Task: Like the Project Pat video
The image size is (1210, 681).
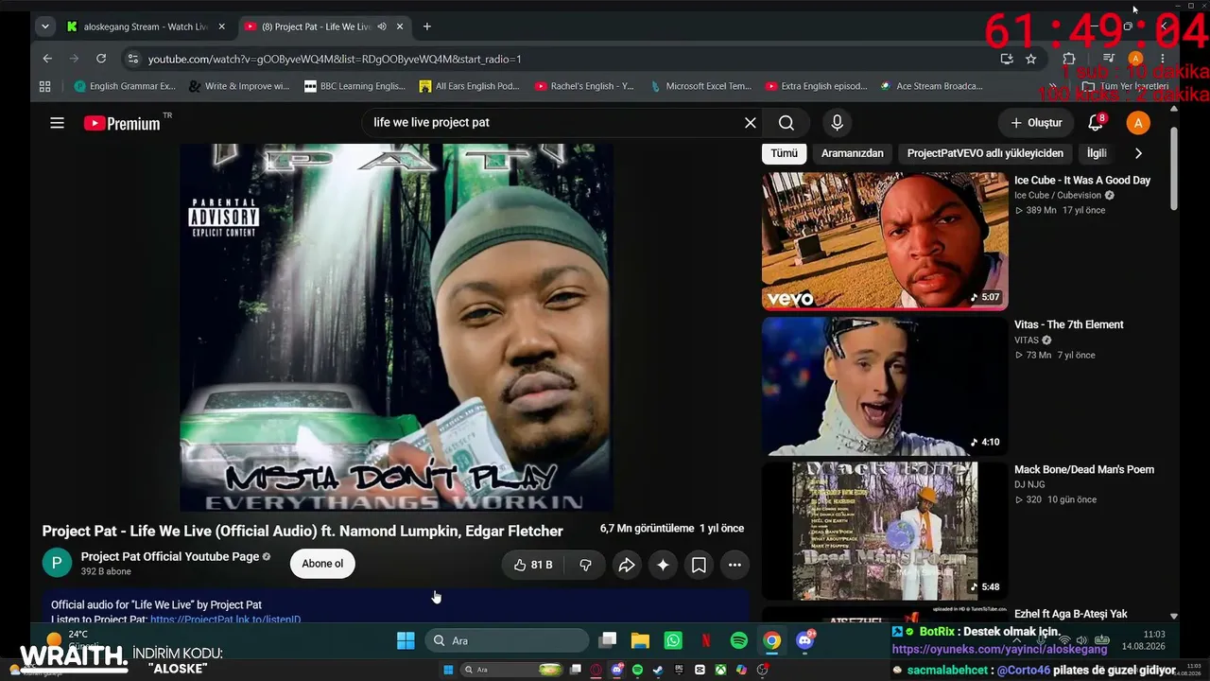Action: [x=533, y=565]
